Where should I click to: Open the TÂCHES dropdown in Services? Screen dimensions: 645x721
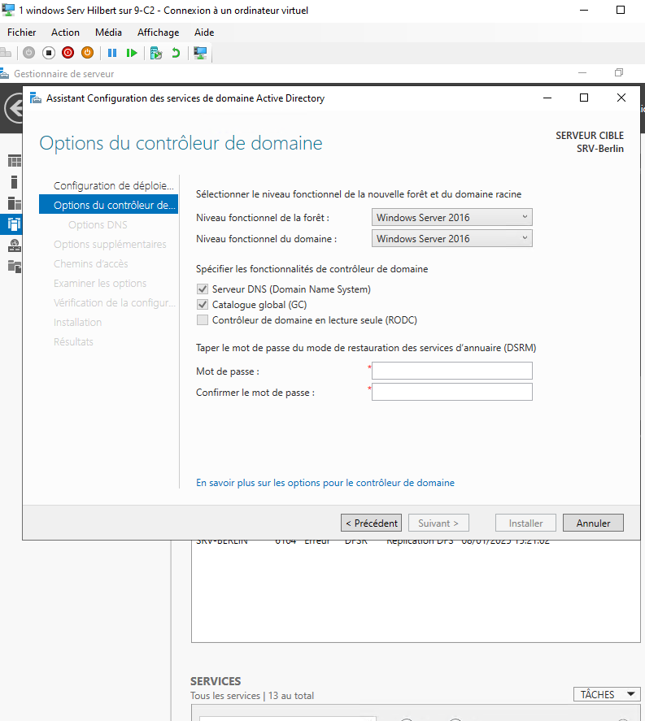[606, 694]
